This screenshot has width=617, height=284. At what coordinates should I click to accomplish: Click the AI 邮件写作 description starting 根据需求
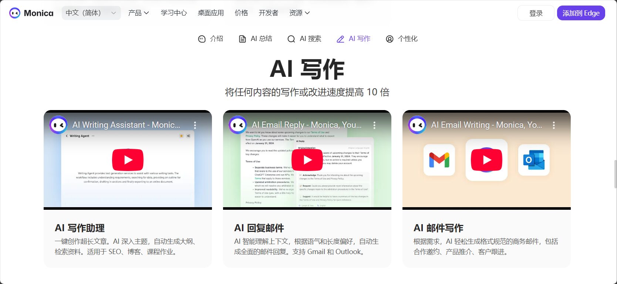pos(486,246)
